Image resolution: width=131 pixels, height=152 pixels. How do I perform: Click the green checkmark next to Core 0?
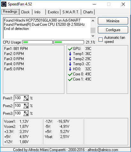[70, 74]
